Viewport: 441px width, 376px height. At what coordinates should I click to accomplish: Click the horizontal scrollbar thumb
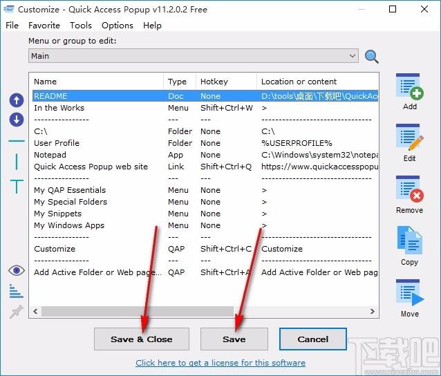tap(138, 311)
